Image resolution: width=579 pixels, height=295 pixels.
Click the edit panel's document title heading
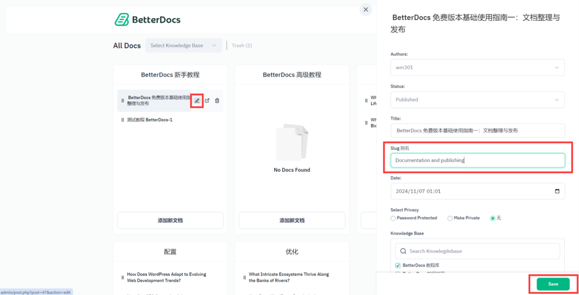[x=476, y=24]
